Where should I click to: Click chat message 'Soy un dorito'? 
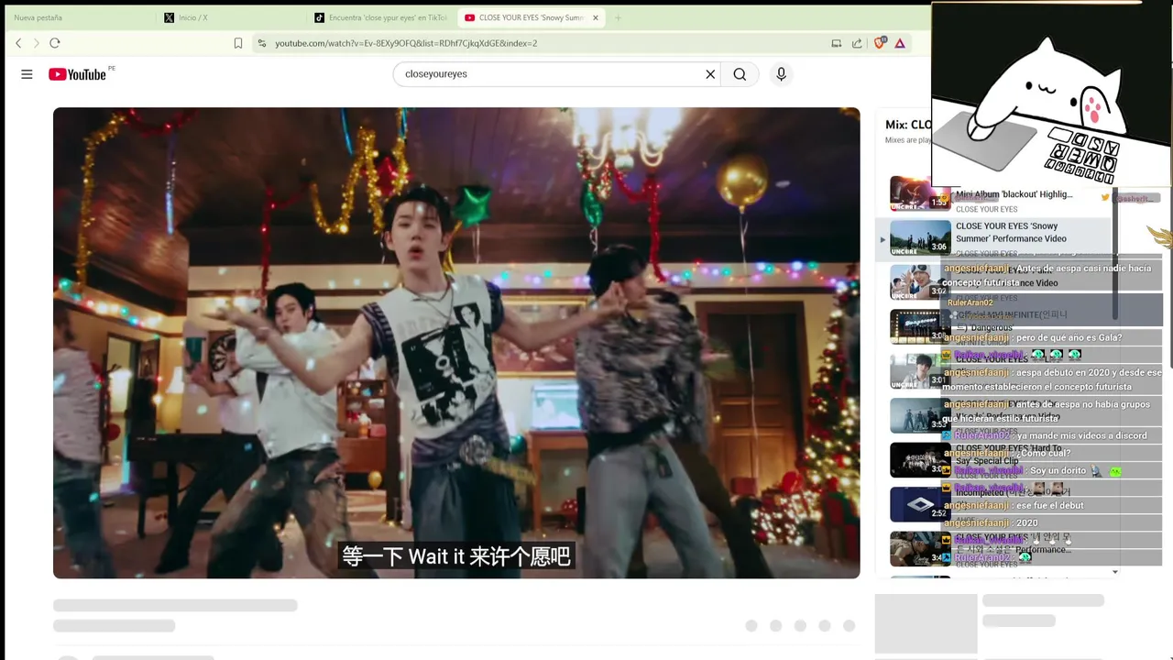[x=1058, y=470]
